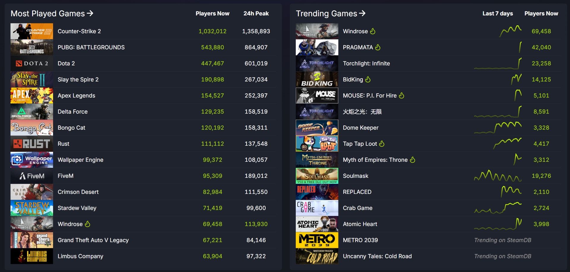Click "Trending on SteamDB" in Uncanny Tales row
The image size is (570, 272).
click(x=503, y=256)
